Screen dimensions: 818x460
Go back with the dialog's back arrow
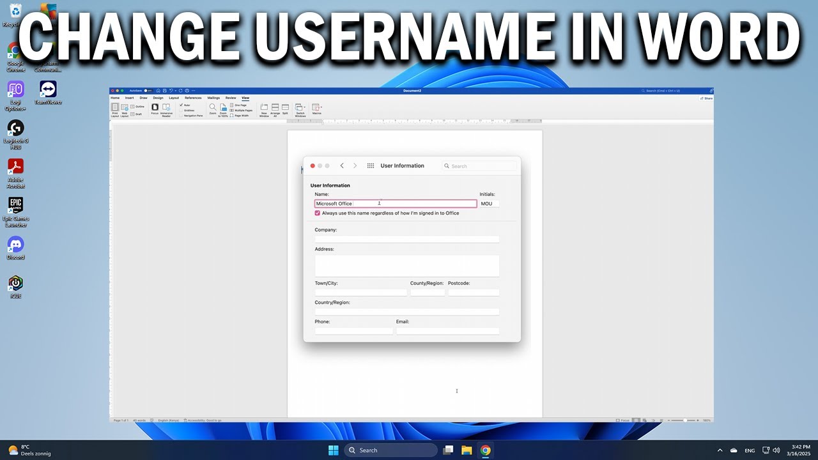tap(342, 165)
